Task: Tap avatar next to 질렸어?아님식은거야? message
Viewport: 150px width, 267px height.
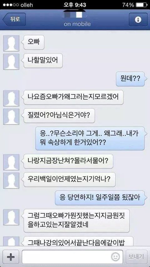Action: tap(11, 117)
